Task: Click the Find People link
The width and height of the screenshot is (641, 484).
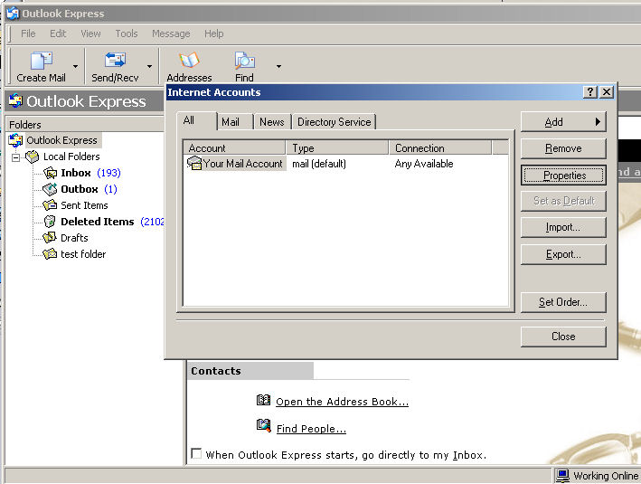Action: click(311, 429)
